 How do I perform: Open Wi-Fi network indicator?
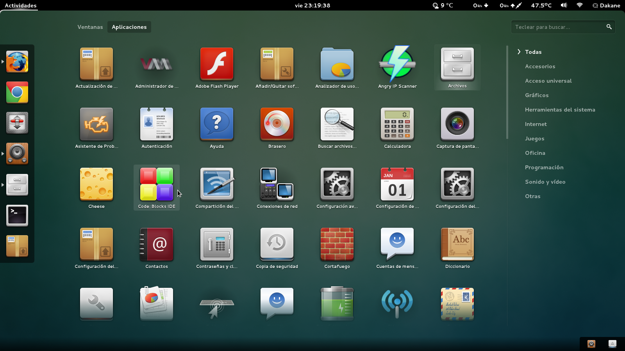(580, 5)
